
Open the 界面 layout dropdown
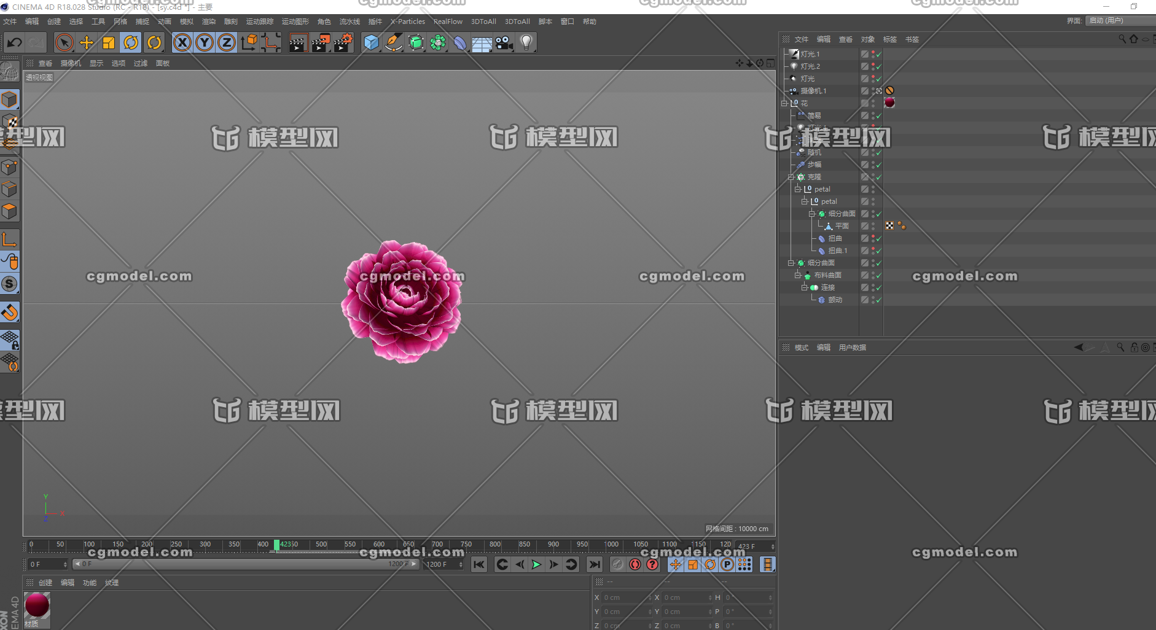(1120, 20)
